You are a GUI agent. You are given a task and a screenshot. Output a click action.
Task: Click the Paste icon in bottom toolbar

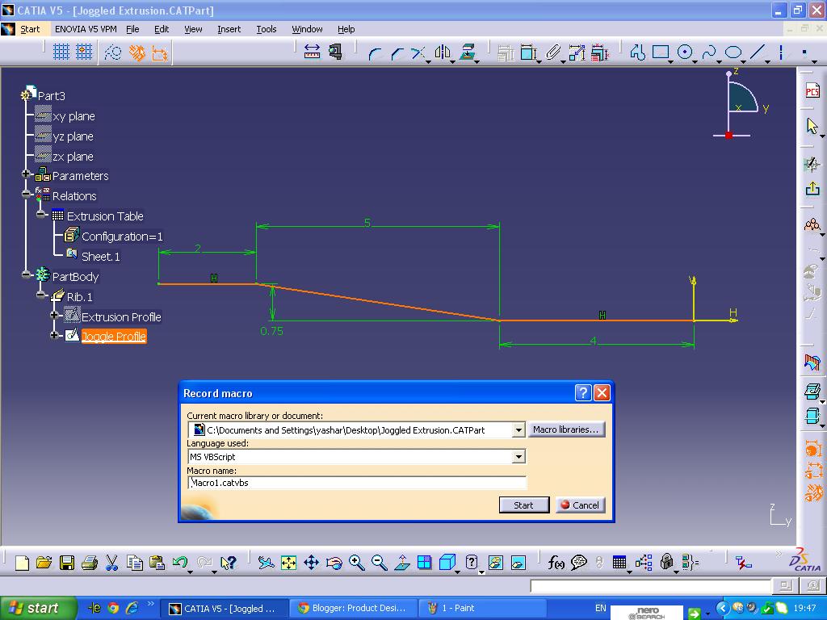coord(156,561)
